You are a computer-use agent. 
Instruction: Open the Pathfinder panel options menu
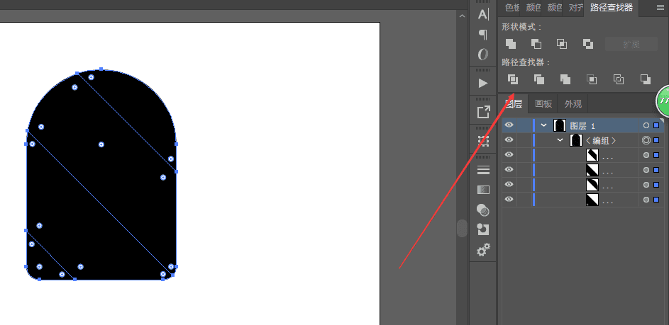pos(660,8)
